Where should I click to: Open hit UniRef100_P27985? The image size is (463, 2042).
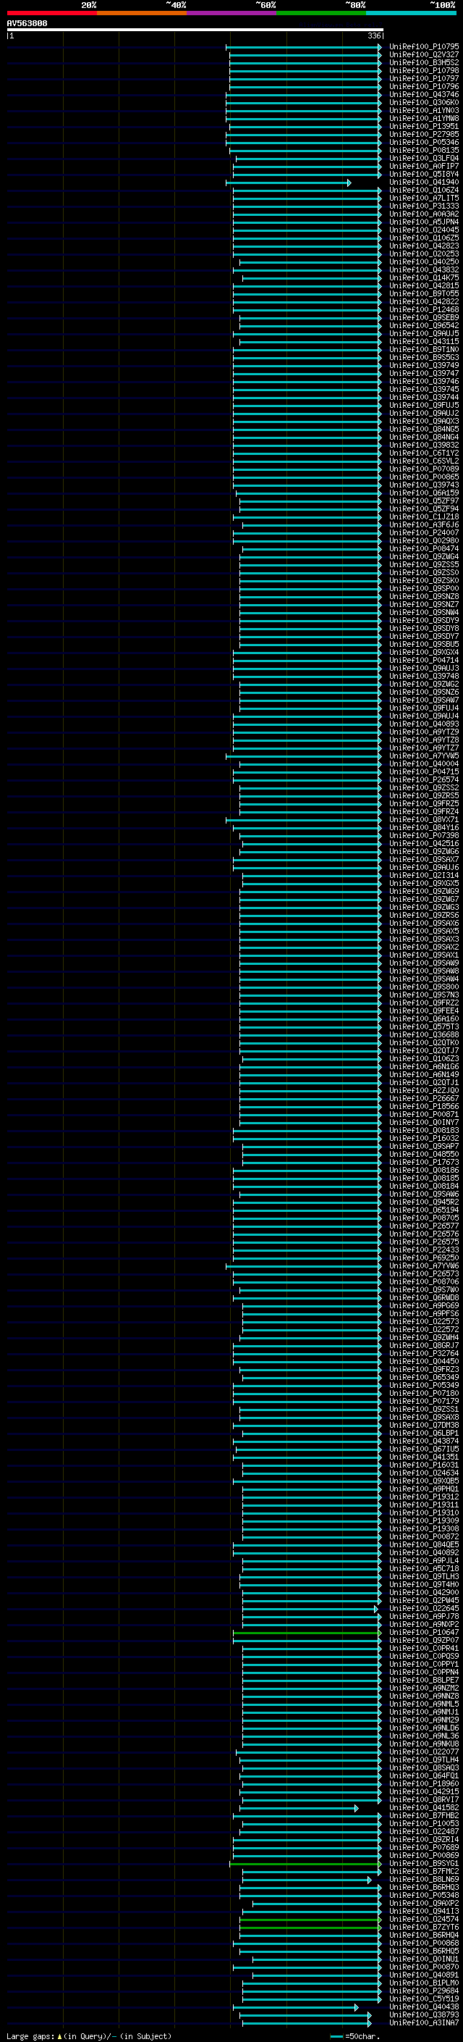pos(424,134)
